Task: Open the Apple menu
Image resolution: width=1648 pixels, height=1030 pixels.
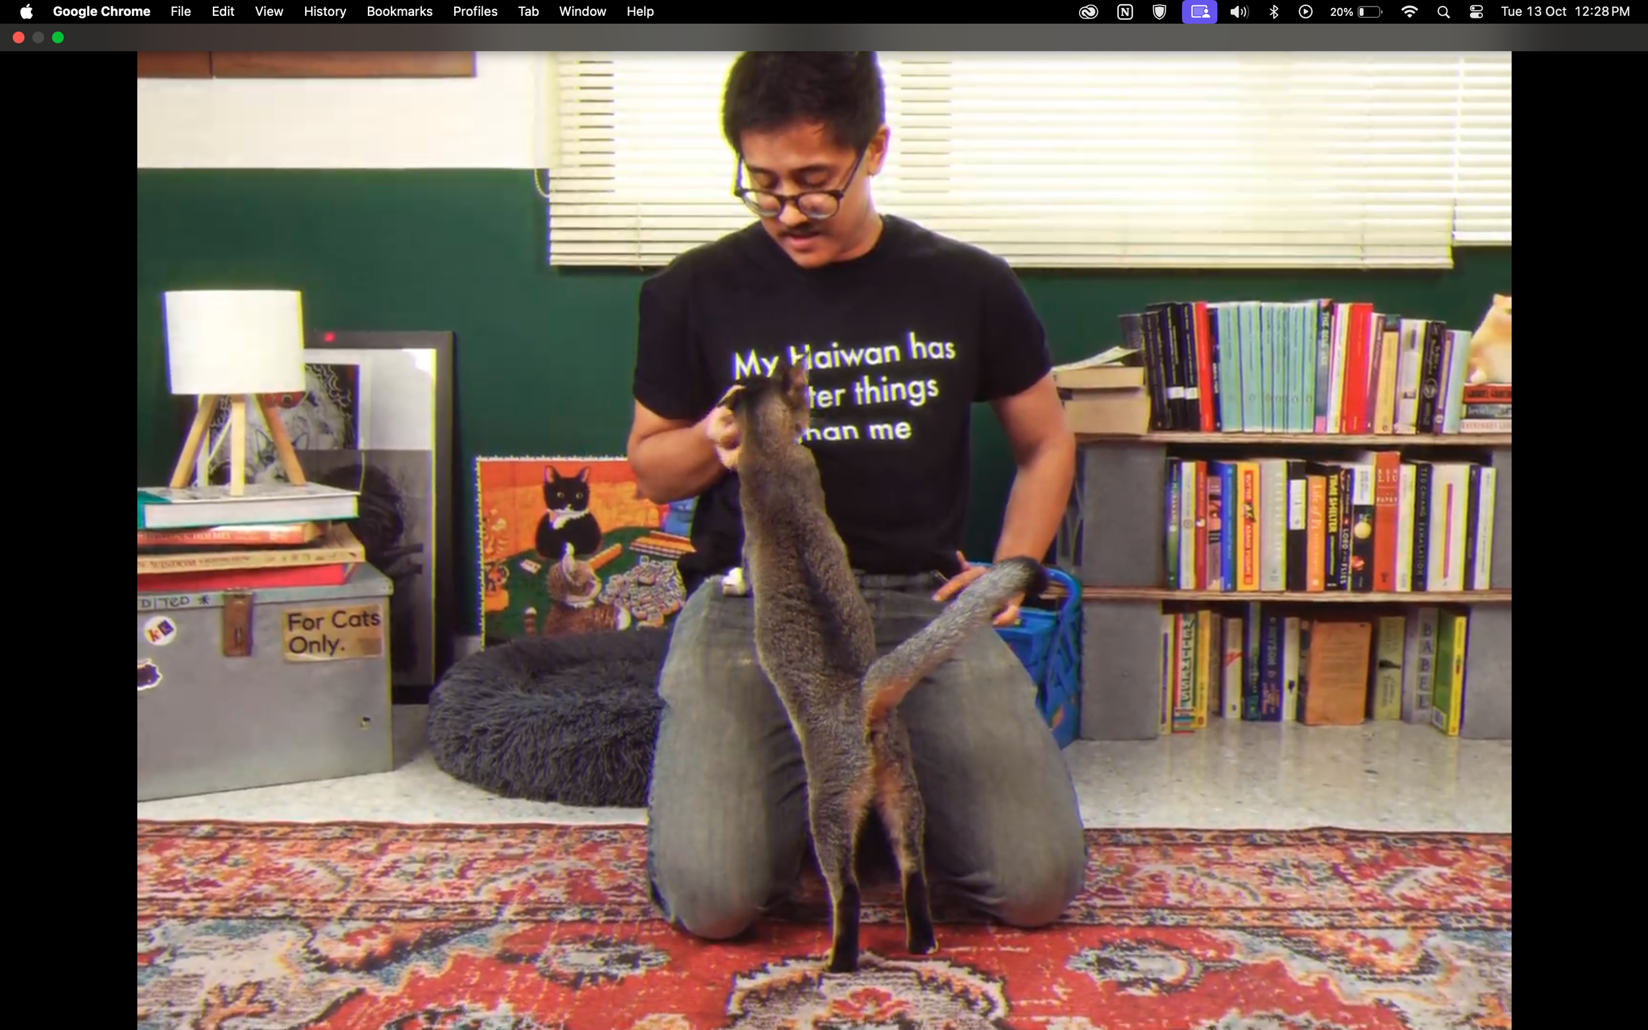Action: (26, 12)
